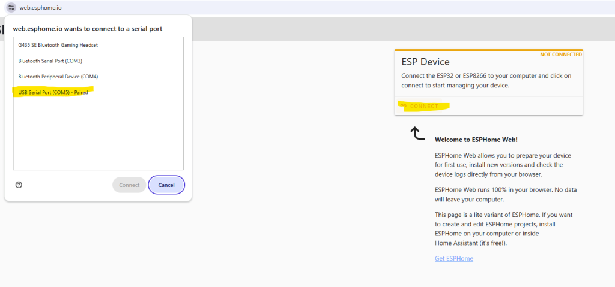
Task: Open the Get ESPHome link
Action: (454, 258)
